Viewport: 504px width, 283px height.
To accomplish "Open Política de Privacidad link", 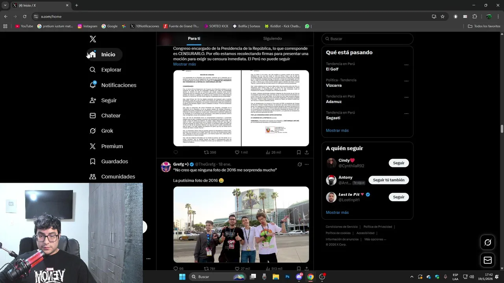I will (378, 227).
